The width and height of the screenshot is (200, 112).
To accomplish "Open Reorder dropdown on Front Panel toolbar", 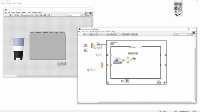I will tap(50, 15).
